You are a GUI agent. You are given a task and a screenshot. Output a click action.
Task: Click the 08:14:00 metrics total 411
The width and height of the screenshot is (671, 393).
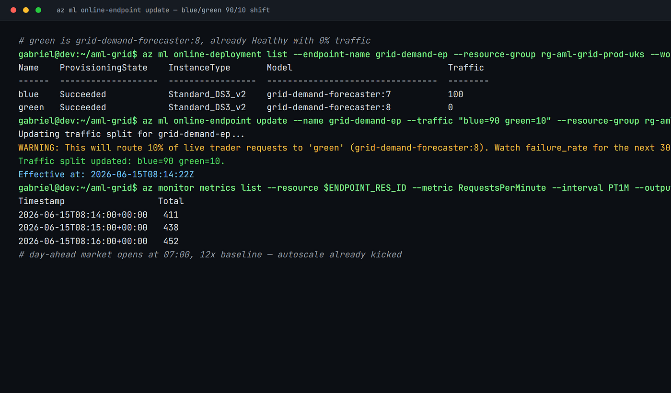click(x=171, y=214)
